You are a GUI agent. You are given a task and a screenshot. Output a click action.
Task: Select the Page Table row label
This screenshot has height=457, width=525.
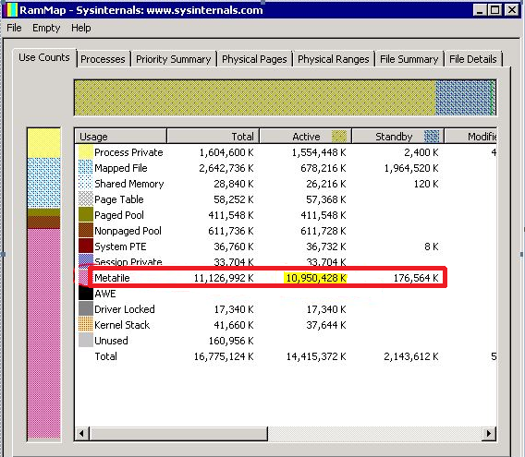tap(119, 199)
